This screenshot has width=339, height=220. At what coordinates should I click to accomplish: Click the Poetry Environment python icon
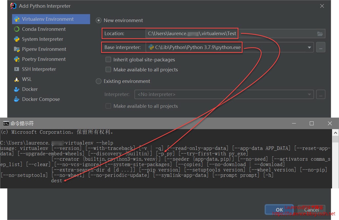click(17, 59)
